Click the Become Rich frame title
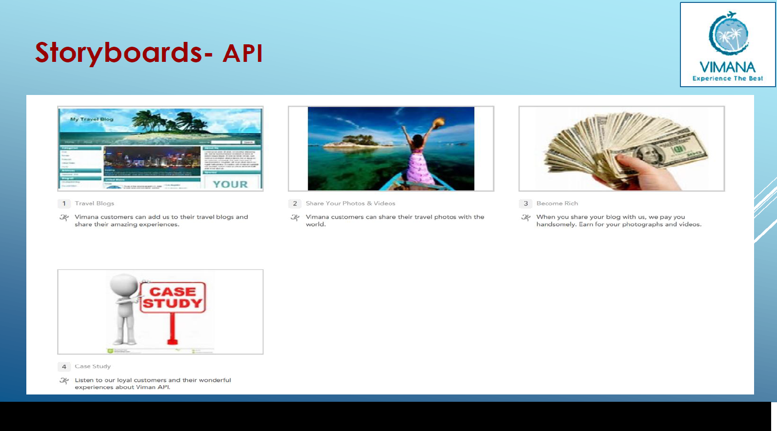Image resolution: width=777 pixels, height=431 pixels. tap(557, 204)
